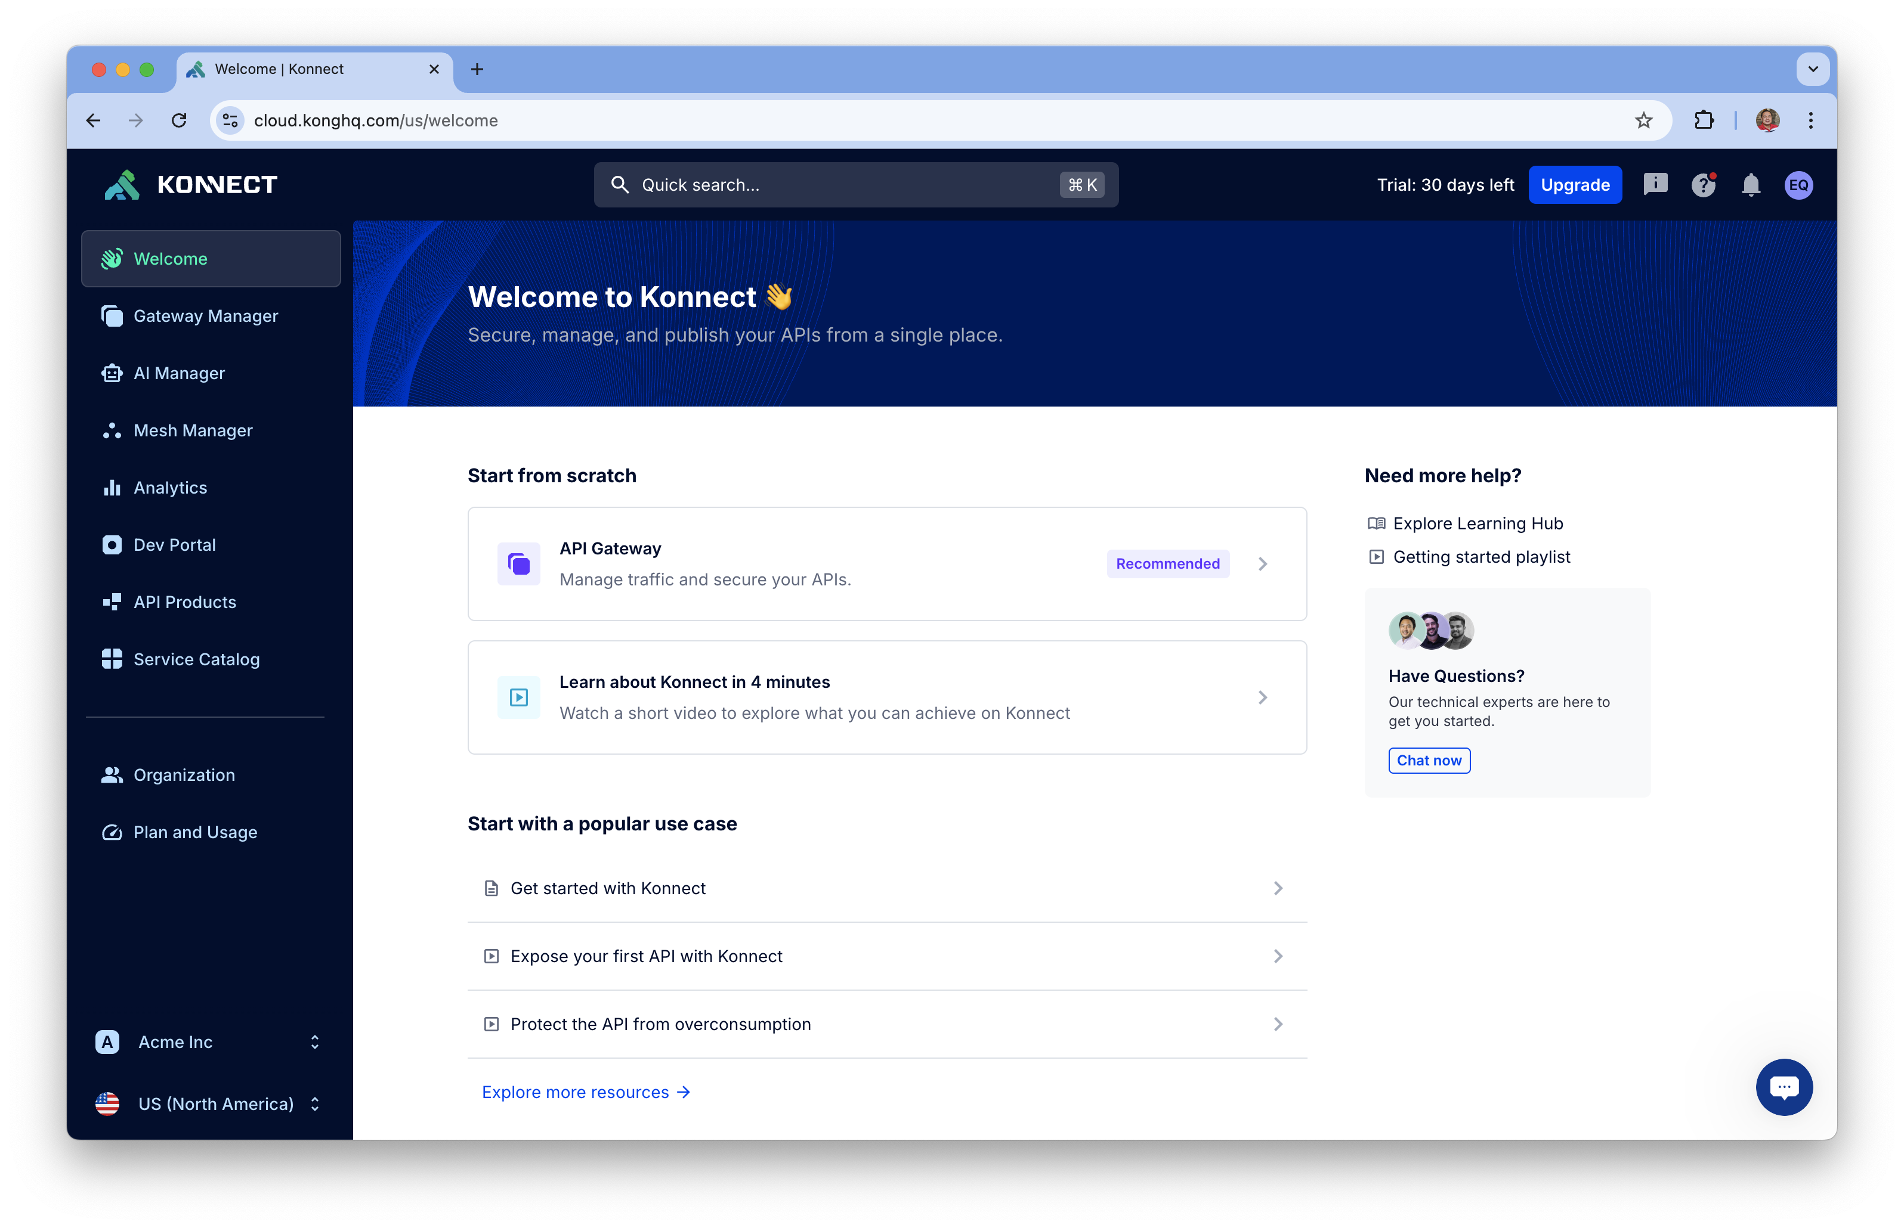Click the US flag icon
The width and height of the screenshot is (1904, 1228).
[x=107, y=1103]
